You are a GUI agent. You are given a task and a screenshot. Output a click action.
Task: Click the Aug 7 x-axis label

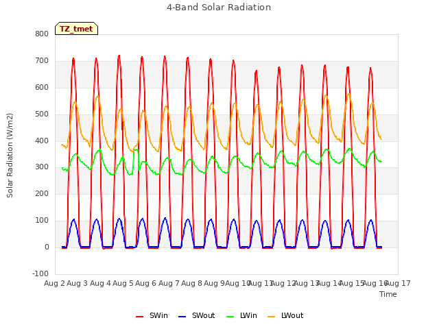pyautogui.click(x=169, y=283)
